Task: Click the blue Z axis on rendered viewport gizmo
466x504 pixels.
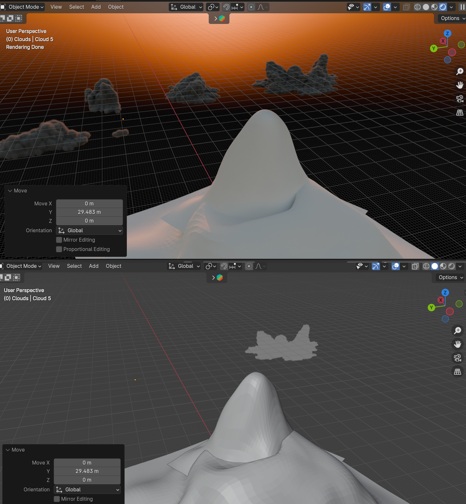Action: pyautogui.click(x=448, y=33)
